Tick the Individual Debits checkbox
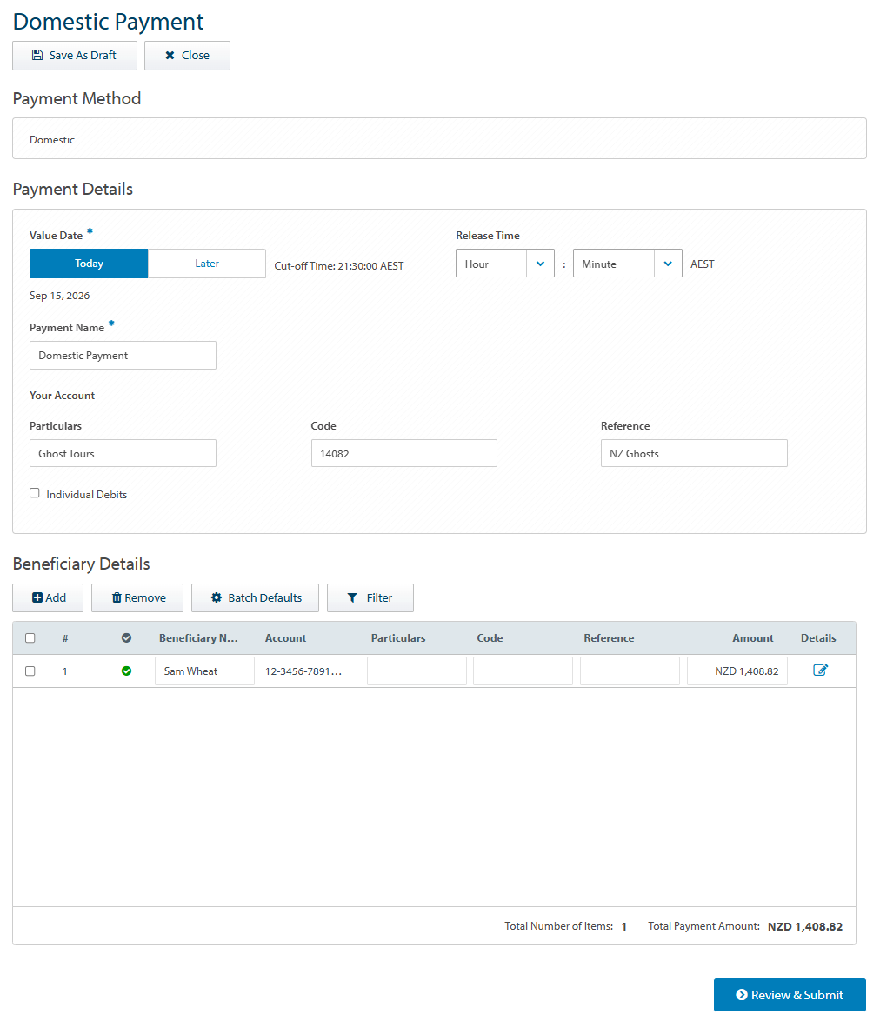Image resolution: width=880 pixels, height=1021 pixels. [35, 493]
